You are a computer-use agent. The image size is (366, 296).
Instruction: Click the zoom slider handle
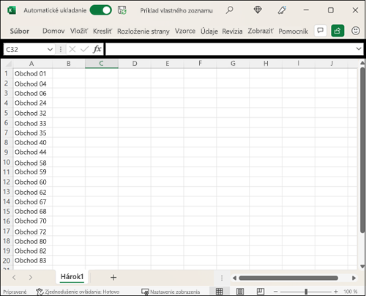point(306,292)
